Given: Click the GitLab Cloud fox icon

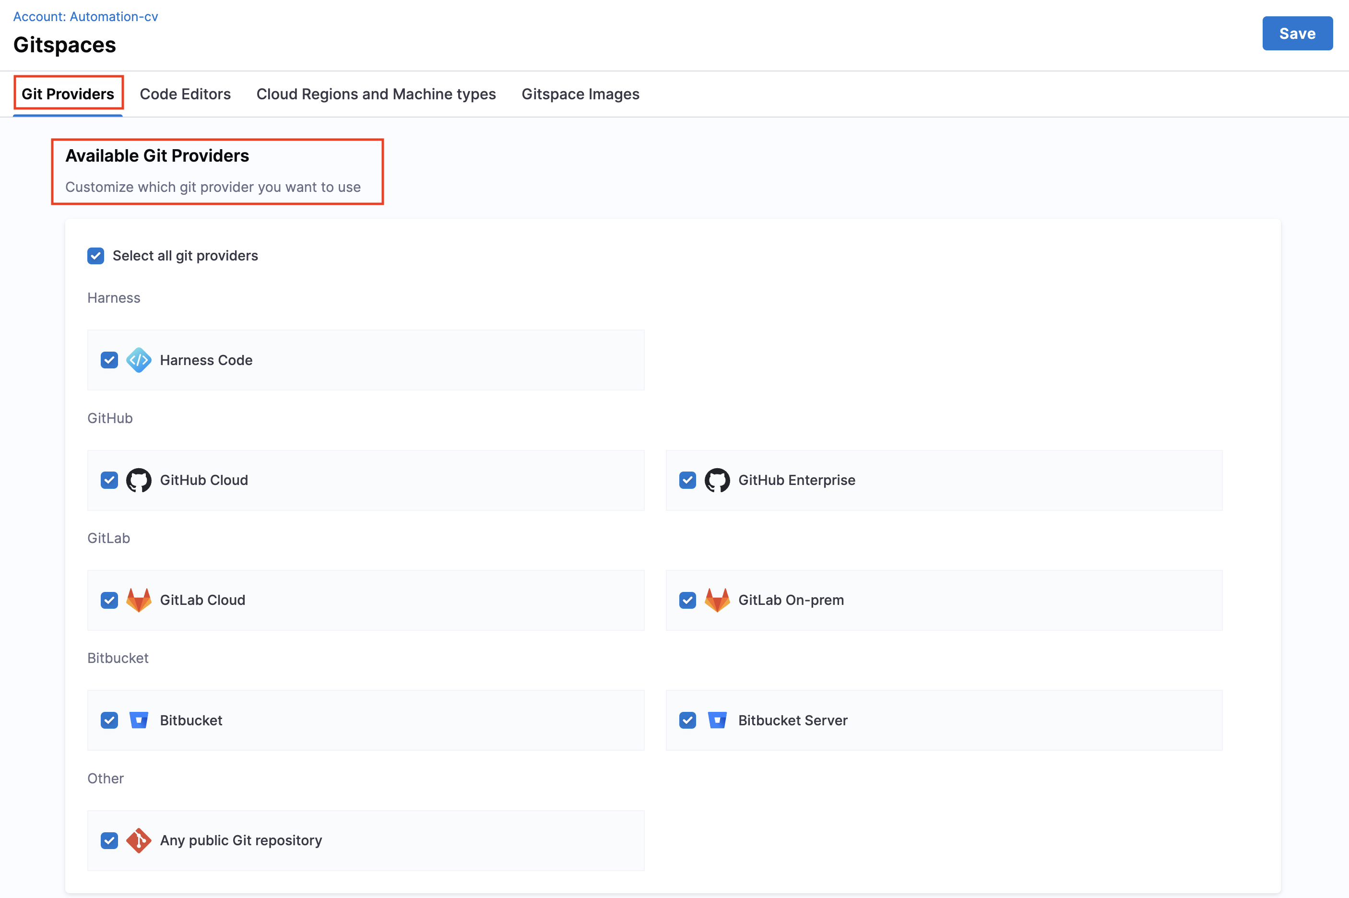Looking at the screenshot, I should coord(139,600).
